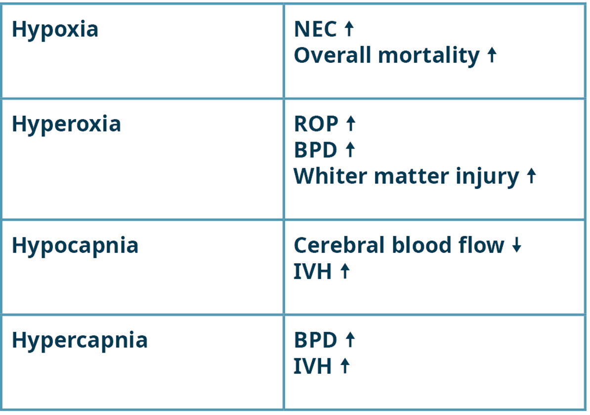The height and width of the screenshot is (415, 590).
Task: Select the Cerebral blood flow text
Action: (399, 245)
